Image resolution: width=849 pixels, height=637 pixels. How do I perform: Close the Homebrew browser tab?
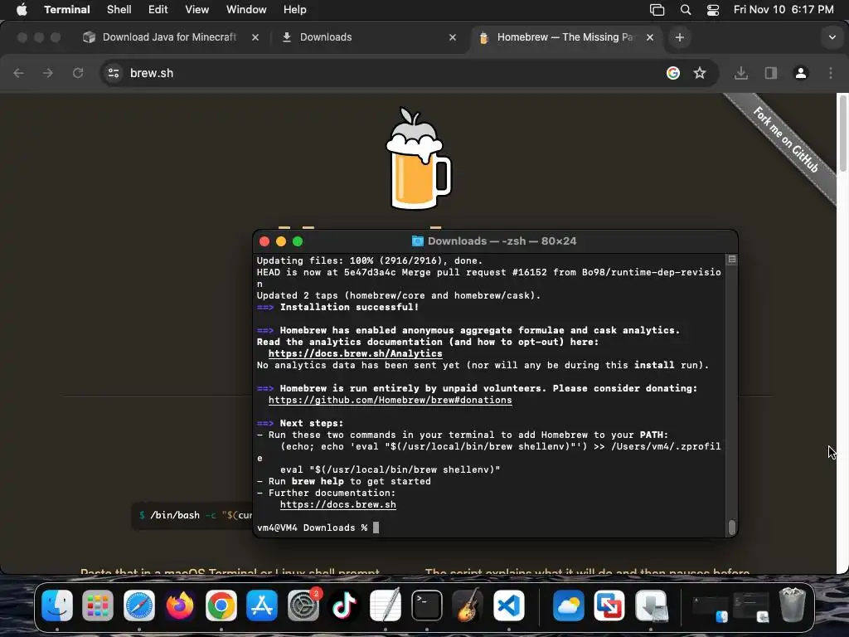[650, 37]
